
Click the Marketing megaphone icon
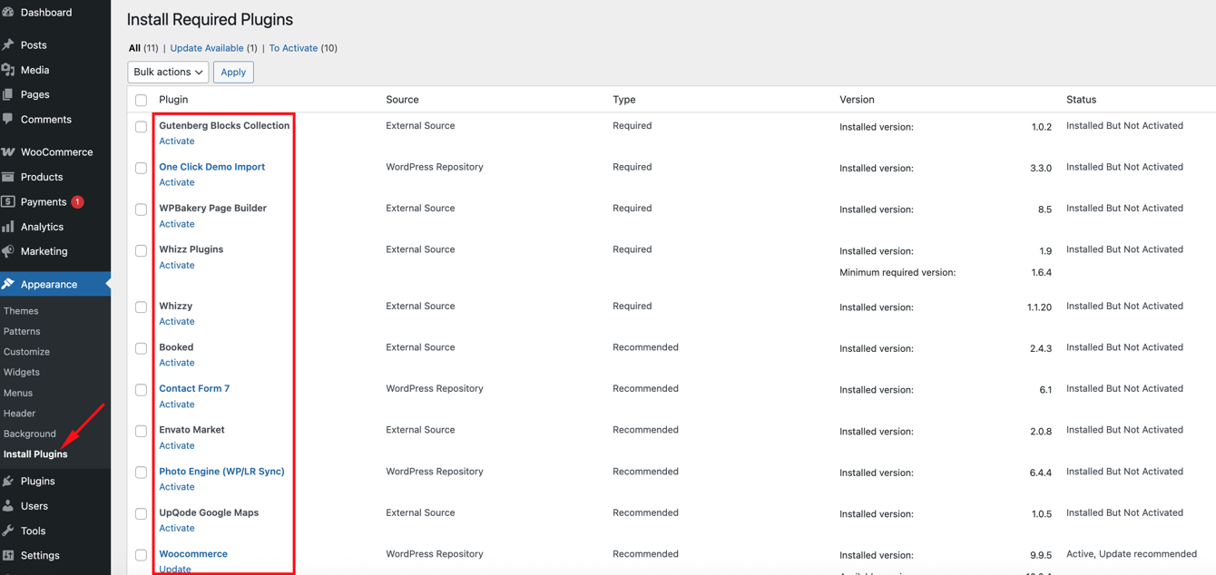coord(8,251)
